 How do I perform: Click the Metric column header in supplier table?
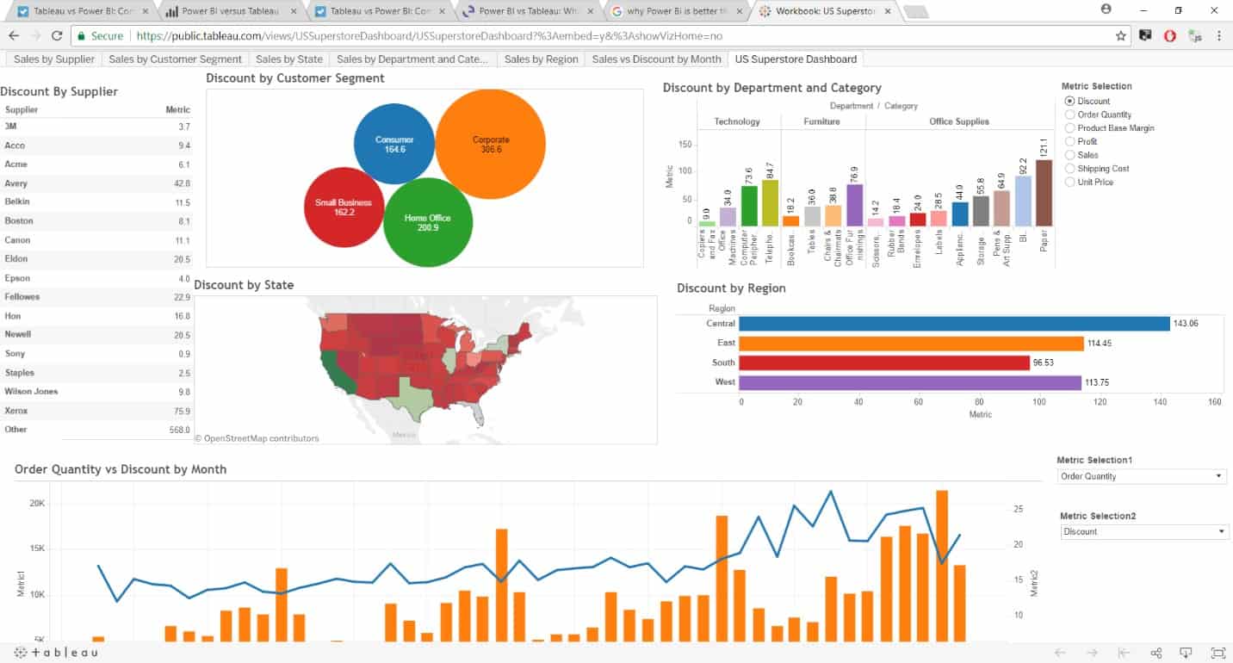(x=177, y=110)
